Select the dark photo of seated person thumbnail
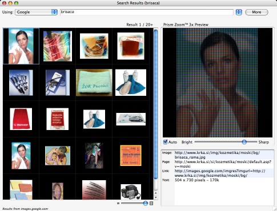Viewport: 277px width, 211px height. click(x=94, y=156)
